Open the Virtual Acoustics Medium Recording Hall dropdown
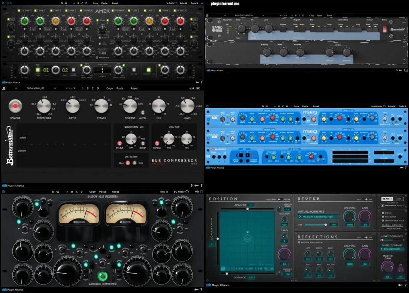 (x=318, y=217)
